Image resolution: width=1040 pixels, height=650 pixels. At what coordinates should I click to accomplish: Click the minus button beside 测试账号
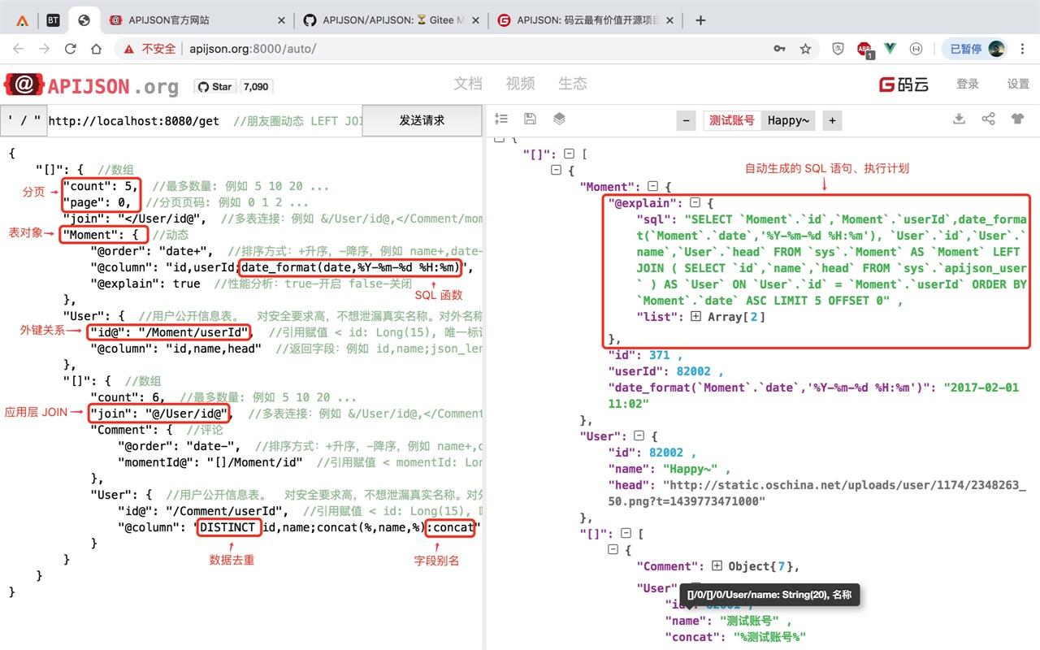click(x=685, y=119)
